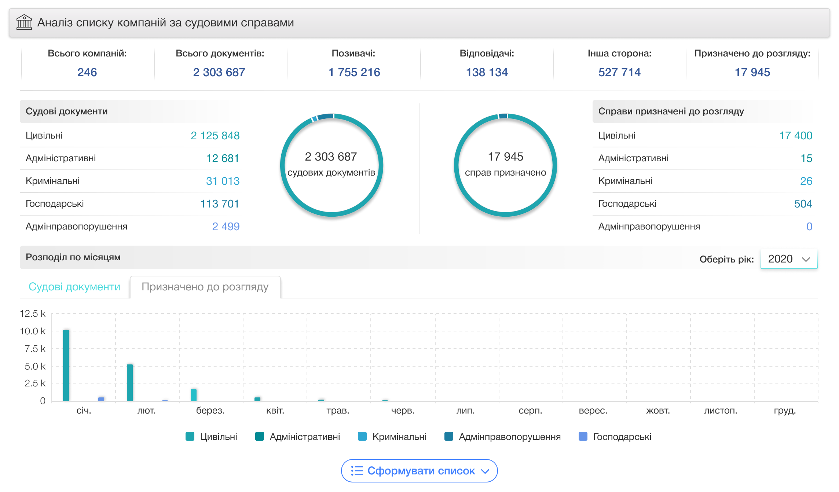The height and width of the screenshot is (492, 839).
Task: Select Призначено до розгляду tab
Action: point(205,287)
